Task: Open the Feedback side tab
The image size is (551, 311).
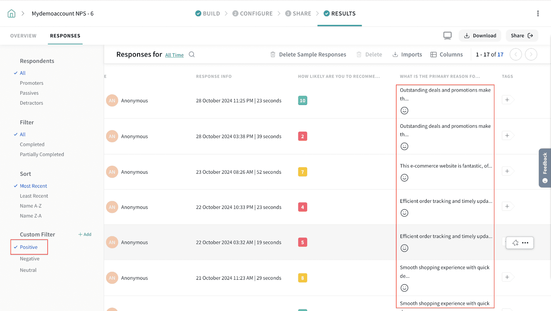Action: [x=545, y=168]
